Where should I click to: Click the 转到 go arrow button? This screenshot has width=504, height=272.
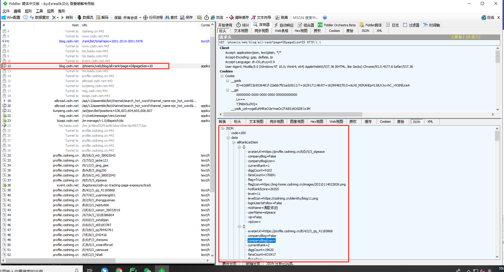point(67,18)
